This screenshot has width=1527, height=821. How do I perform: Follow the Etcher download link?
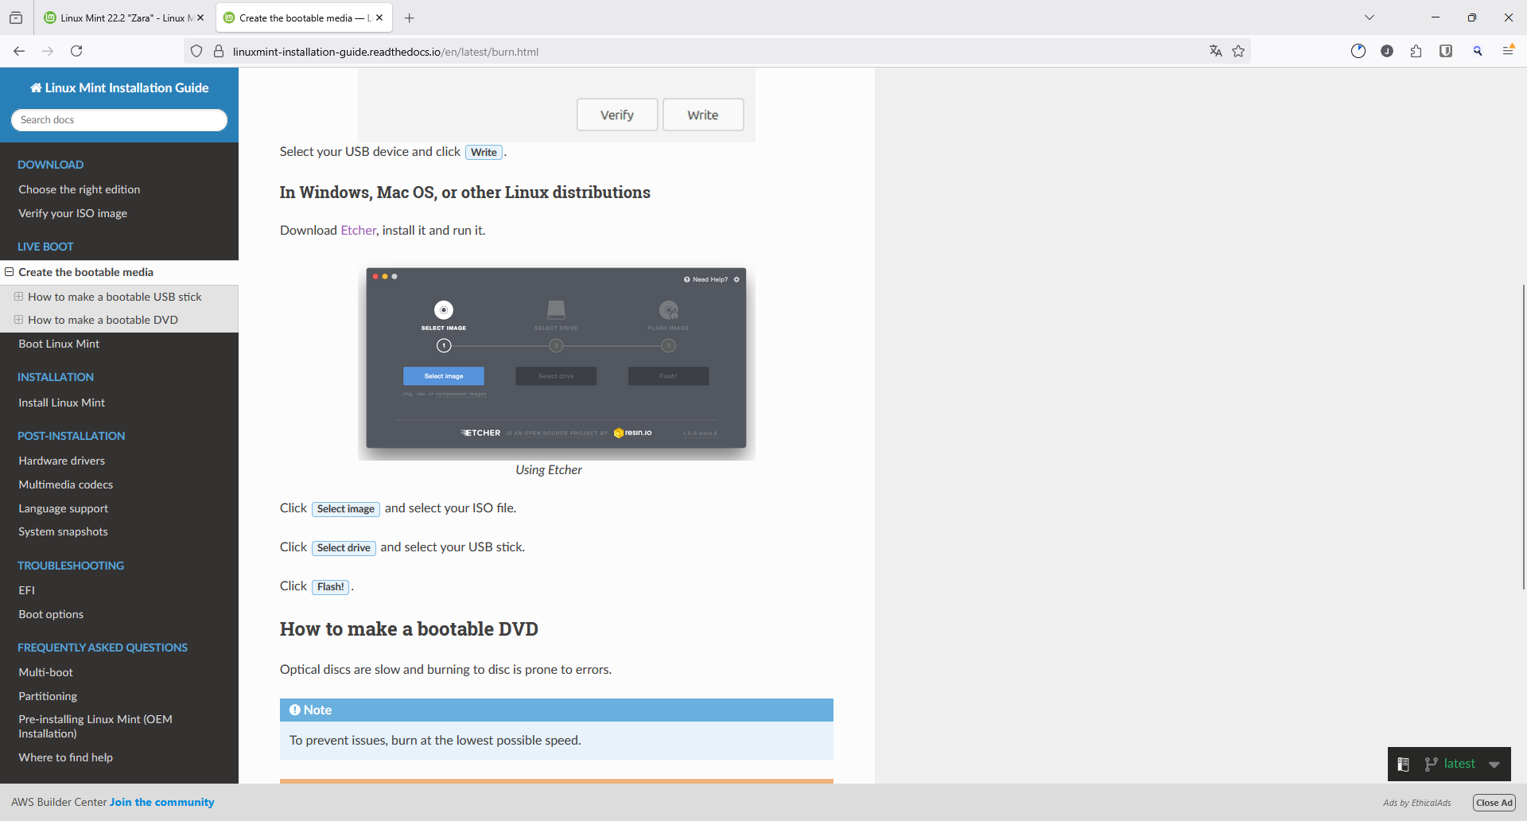point(358,231)
